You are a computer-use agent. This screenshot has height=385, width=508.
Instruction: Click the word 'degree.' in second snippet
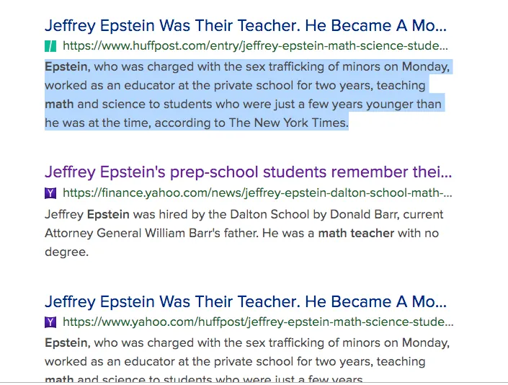(66, 252)
